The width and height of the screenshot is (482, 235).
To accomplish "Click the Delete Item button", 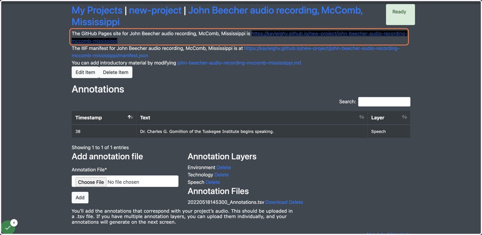I will point(116,72).
